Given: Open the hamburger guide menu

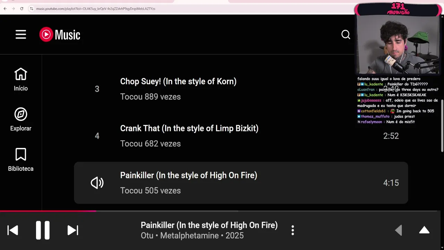Looking at the screenshot, I should point(21,34).
